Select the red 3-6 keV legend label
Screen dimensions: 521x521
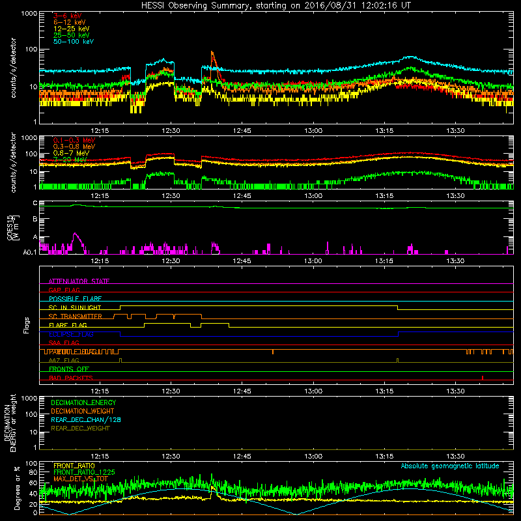pos(67,16)
